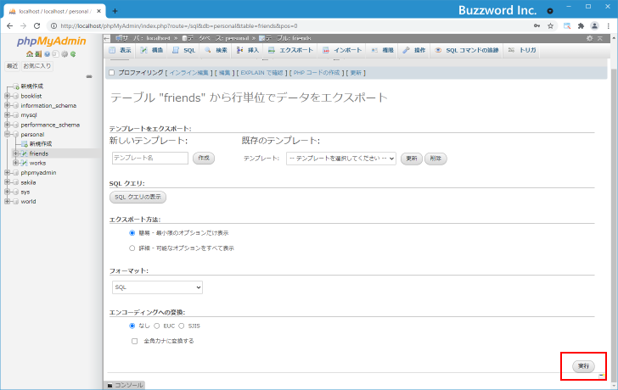Select the なし encoding radio

pos(132,326)
